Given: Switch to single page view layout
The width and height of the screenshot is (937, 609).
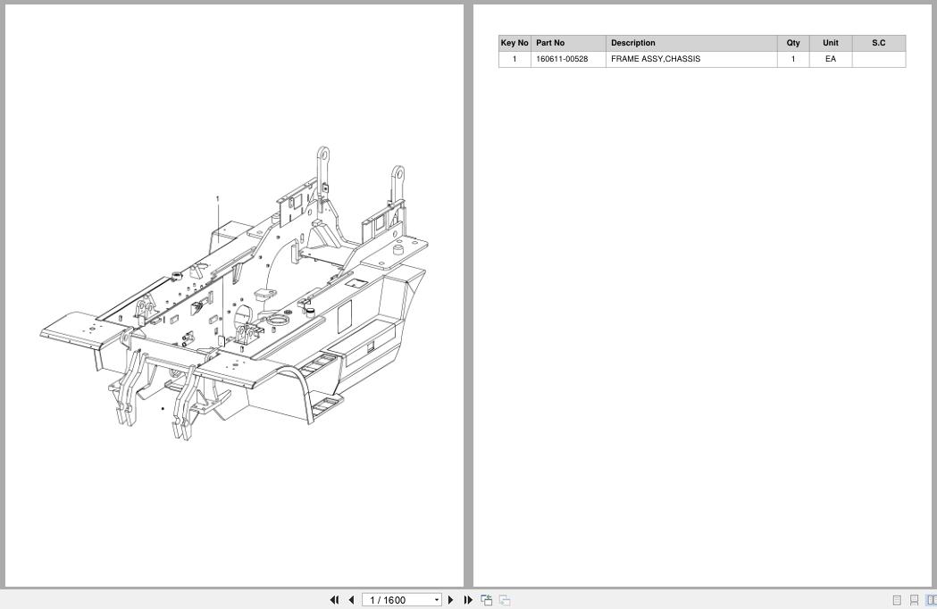Looking at the screenshot, I should [897, 600].
